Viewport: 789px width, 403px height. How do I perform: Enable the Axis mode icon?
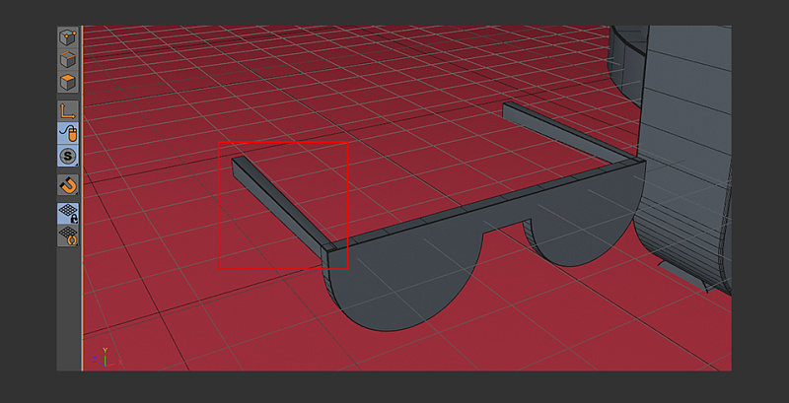(68, 111)
